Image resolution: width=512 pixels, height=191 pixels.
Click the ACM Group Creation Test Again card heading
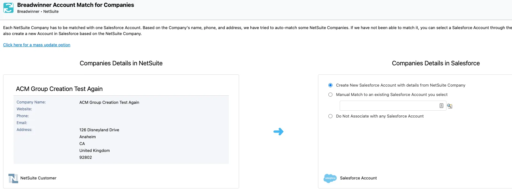(59, 89)
